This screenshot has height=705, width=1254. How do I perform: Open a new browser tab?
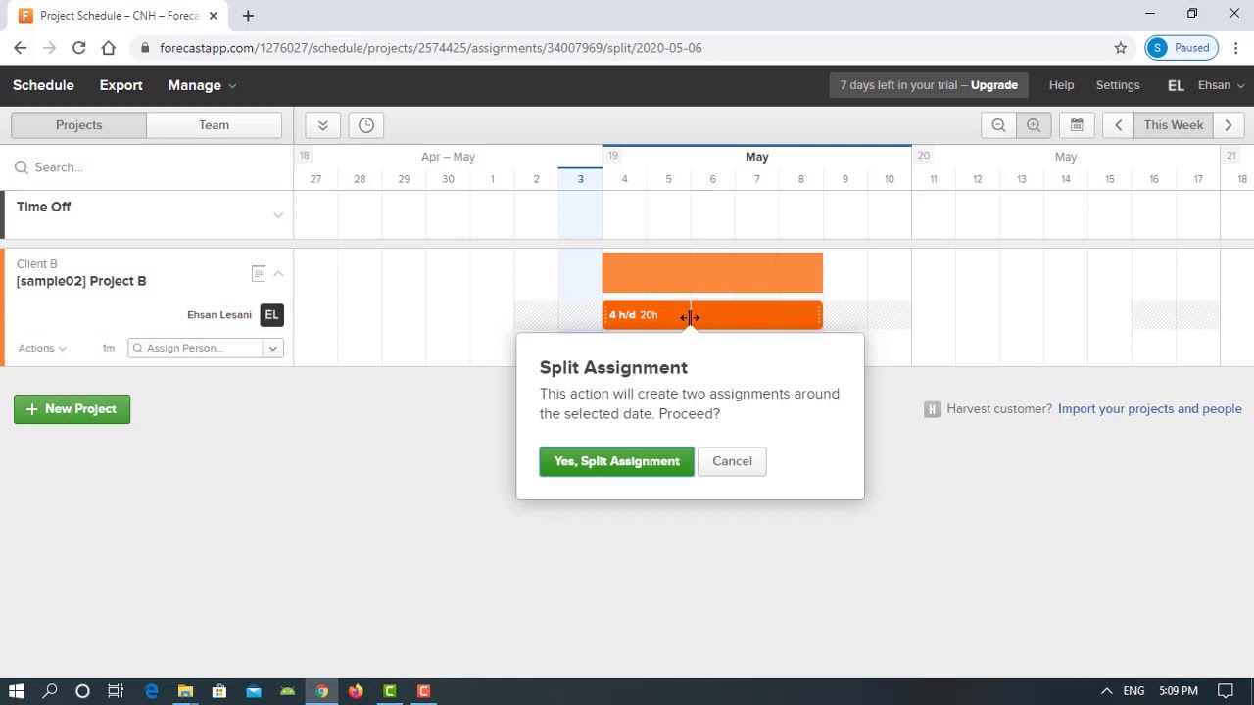point(248,16)
